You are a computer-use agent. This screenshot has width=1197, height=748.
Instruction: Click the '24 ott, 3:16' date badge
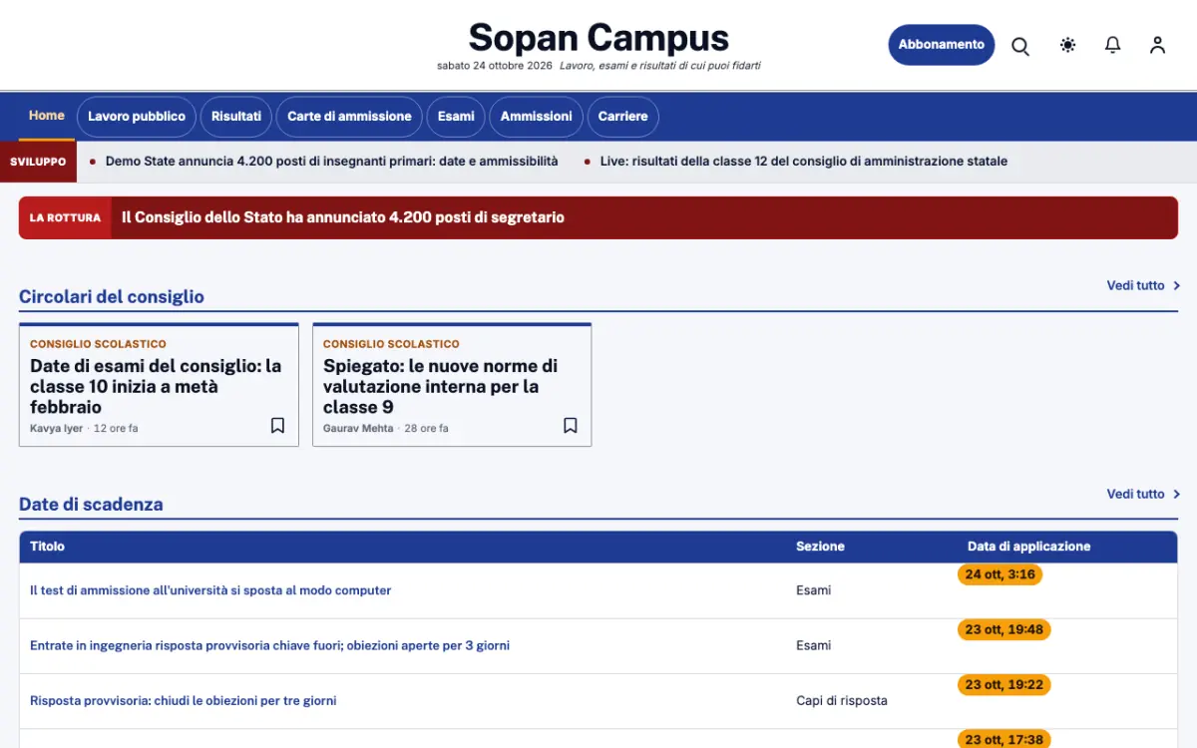[999, 574]
